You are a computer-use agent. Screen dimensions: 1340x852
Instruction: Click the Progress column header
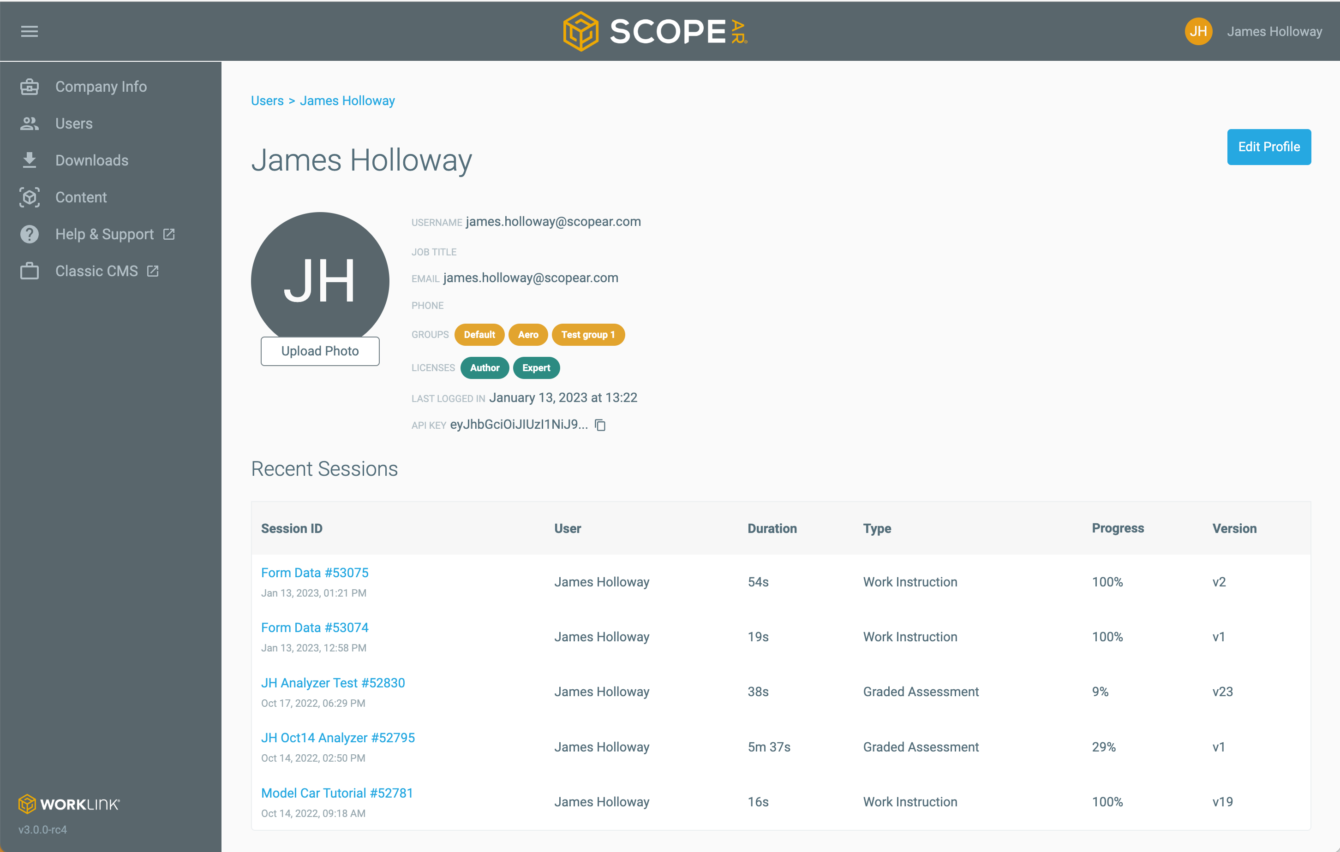coord(1118,528)
